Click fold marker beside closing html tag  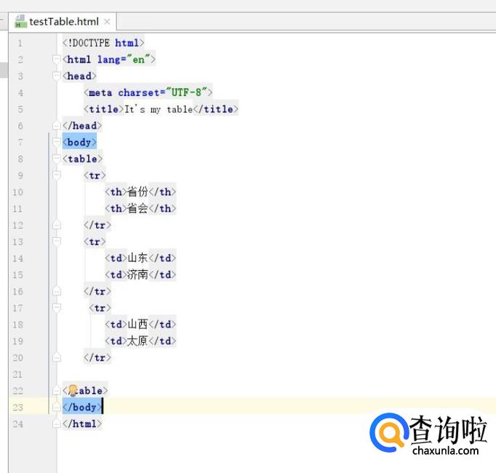(x=57, y=424)
